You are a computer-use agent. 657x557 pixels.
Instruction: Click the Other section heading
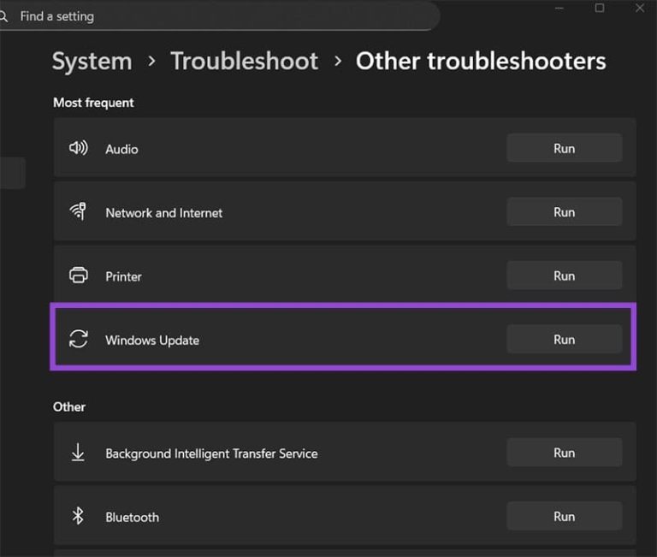click(x=69, y=407)
